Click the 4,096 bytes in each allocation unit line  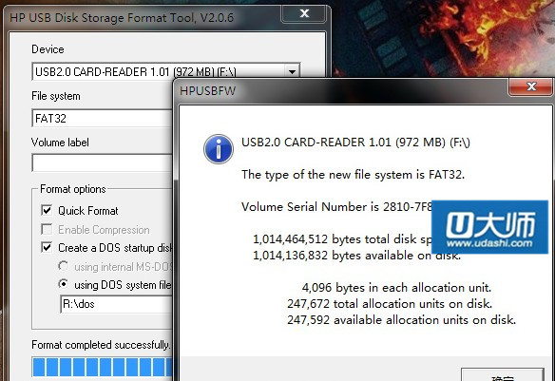[x=397, y=288]
